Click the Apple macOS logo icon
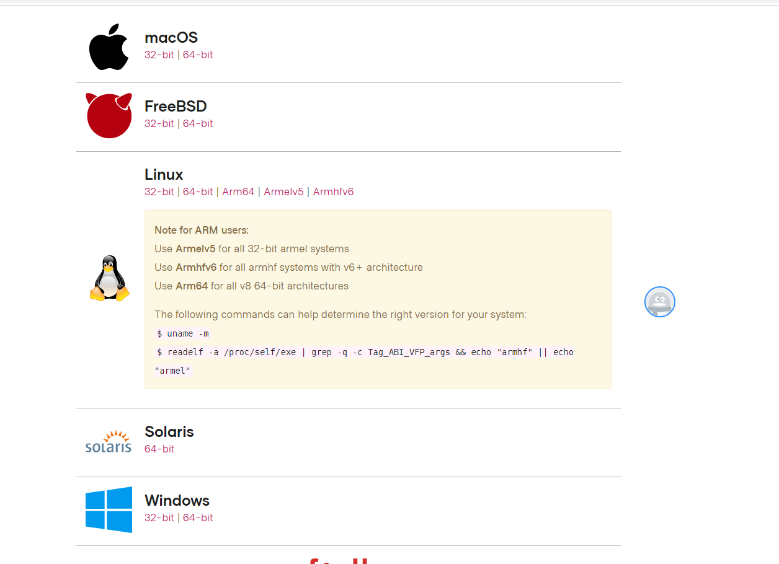The height and width of the screenshot is (564, 779). [109, 47]
